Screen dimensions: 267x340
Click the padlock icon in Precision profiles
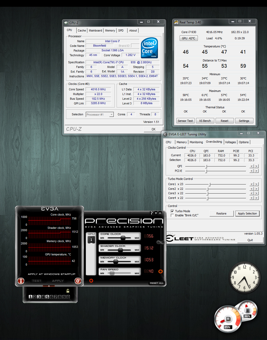68,291
